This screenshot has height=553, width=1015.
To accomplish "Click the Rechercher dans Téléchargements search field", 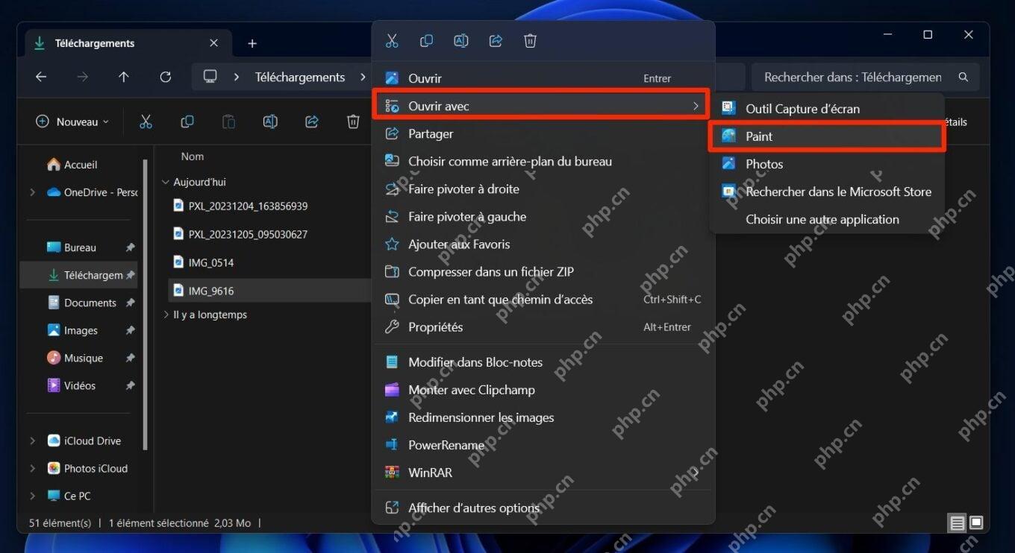I will (866, 77).
